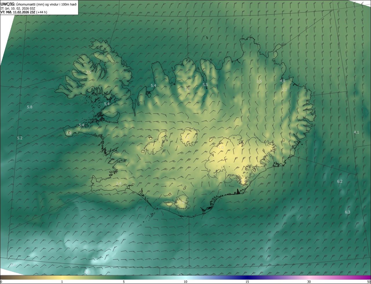Click the "1" tick on the color scale
The image size is (371, 284).
(62, 282)
